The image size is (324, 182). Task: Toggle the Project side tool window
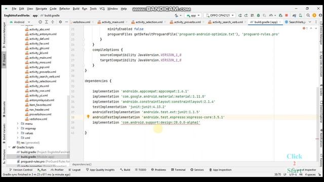tap(4, 59)
